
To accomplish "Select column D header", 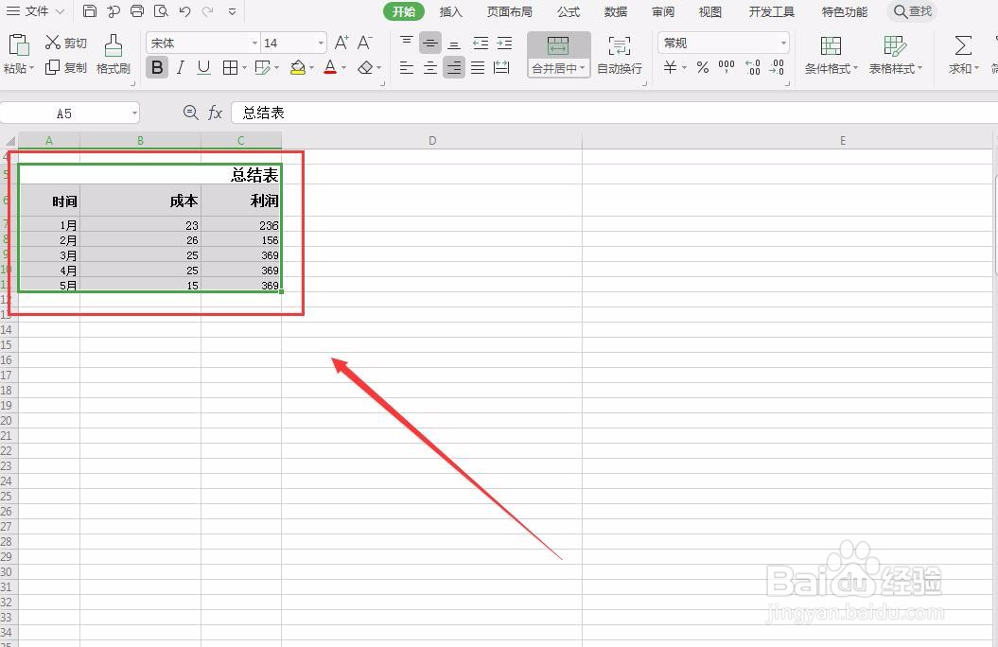I will 432,141.
